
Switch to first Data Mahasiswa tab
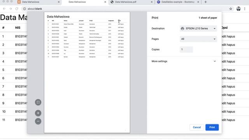[x=38, y=2]
